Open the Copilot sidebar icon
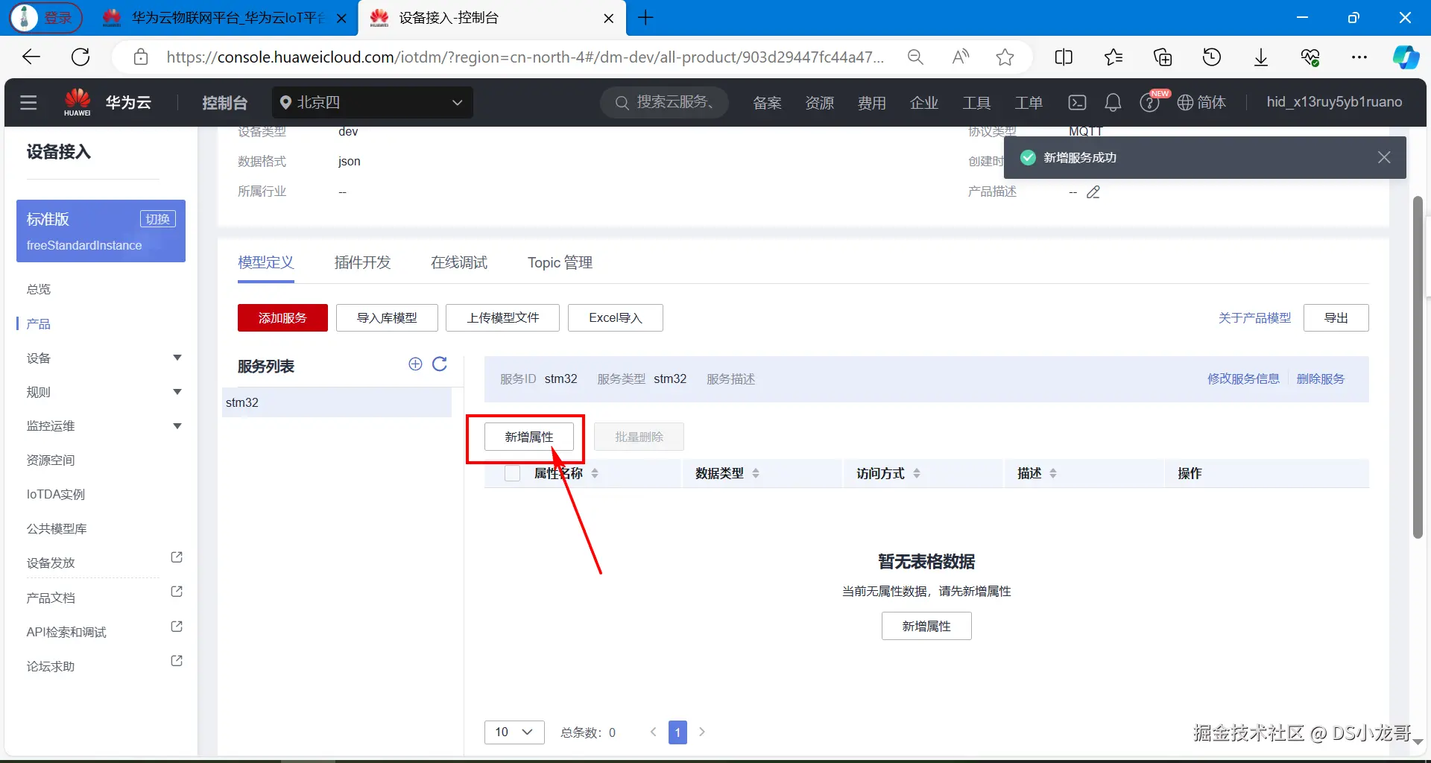 [1406, 57]
